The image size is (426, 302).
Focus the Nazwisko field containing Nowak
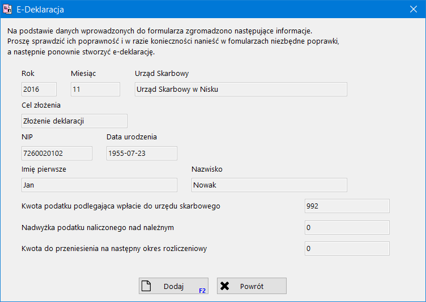point(269,185)
